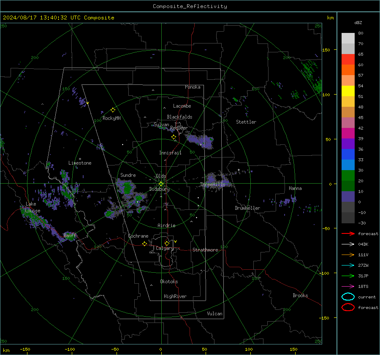Click the light blue 30-33 dBZ swatch
This screenshot has width=380, height=355.
pos(348,165)
